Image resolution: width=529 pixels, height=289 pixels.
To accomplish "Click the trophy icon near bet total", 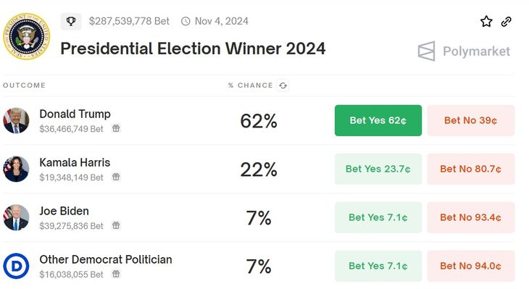I will point(71,22).
